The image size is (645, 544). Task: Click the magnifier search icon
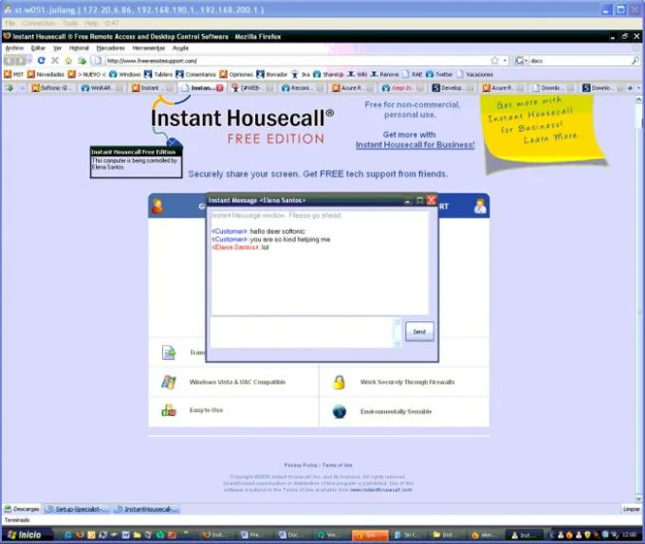point(635,61)
